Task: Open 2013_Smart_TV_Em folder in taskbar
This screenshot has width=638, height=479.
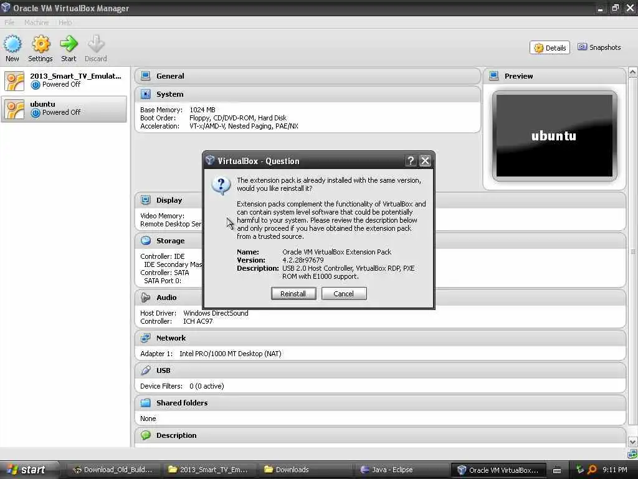Action: pyautogui.click(x=209, y=470)
